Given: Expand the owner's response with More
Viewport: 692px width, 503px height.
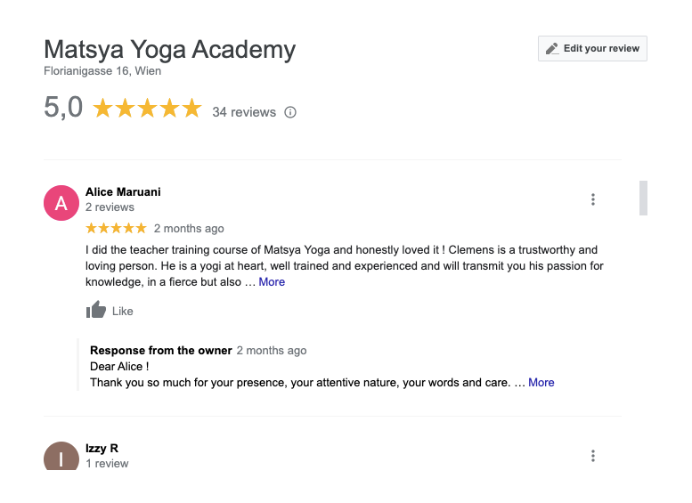Looking at the screenshot, I should (541, 383).
